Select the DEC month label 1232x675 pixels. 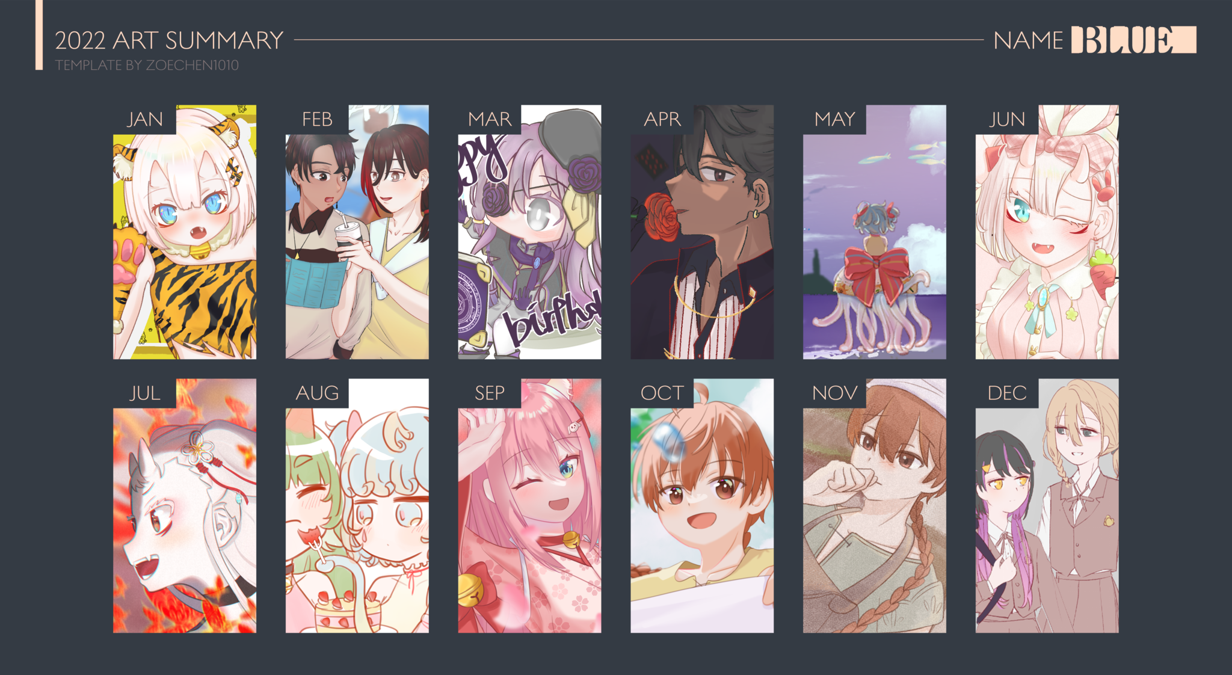1007,393
